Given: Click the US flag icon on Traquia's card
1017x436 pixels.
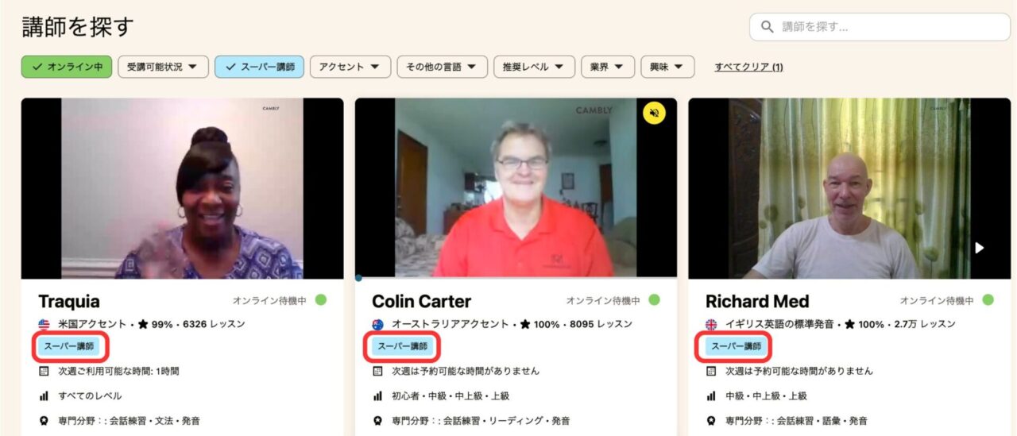Looking at the screenshot, I should 44,324.
